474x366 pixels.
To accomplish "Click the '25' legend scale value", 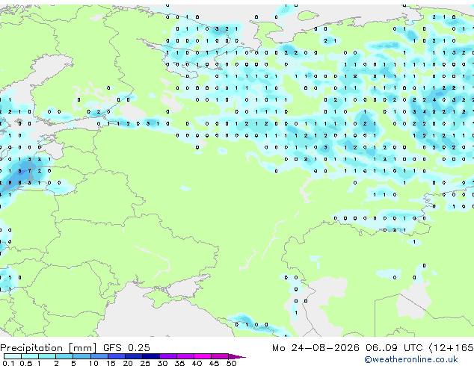I will pos(145,363).
